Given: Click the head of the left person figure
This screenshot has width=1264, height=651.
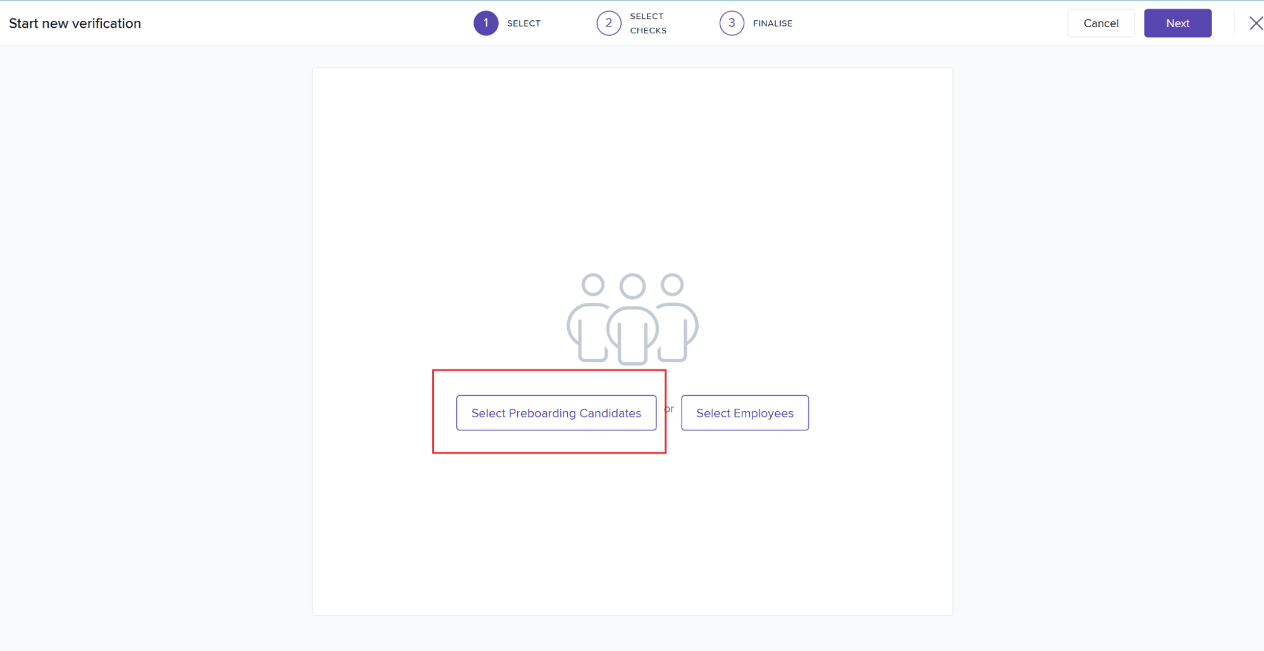Looking at the screenshot, I should click(593, 285).
